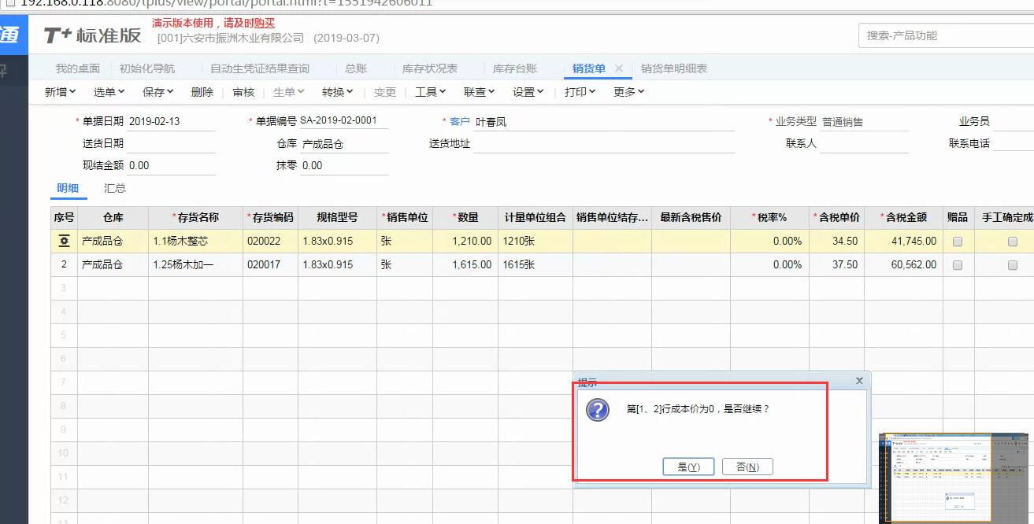Enable 赠品 checkbox for 1.25杨木加一 row
Viewport: 1034px width, 524px height.
coord(957,264)
